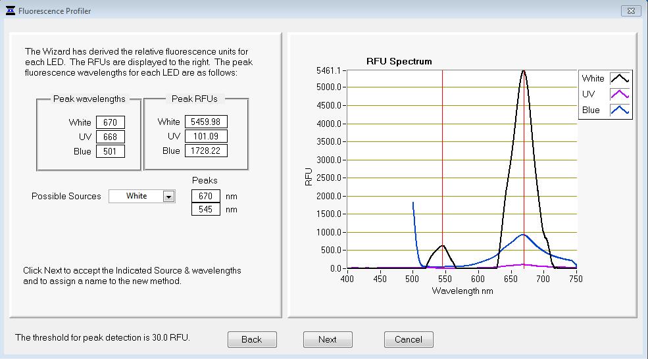Click the Possible Sources White combo box

(136, 196)
